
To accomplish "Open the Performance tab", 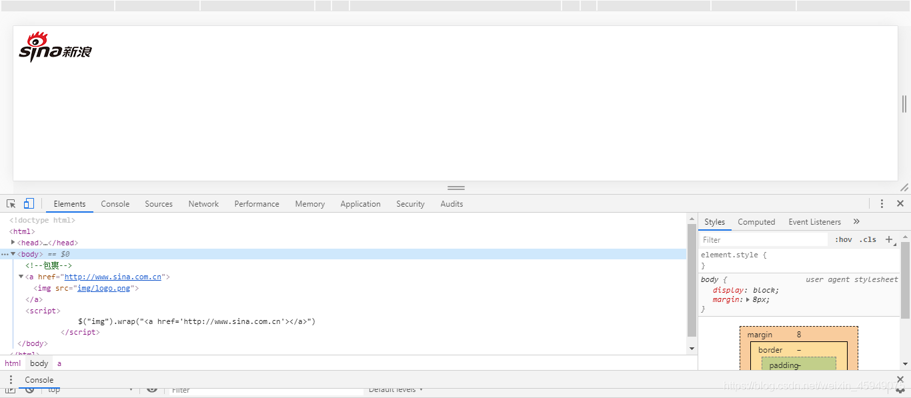I will pyautogui.click(x=257, y=204).
